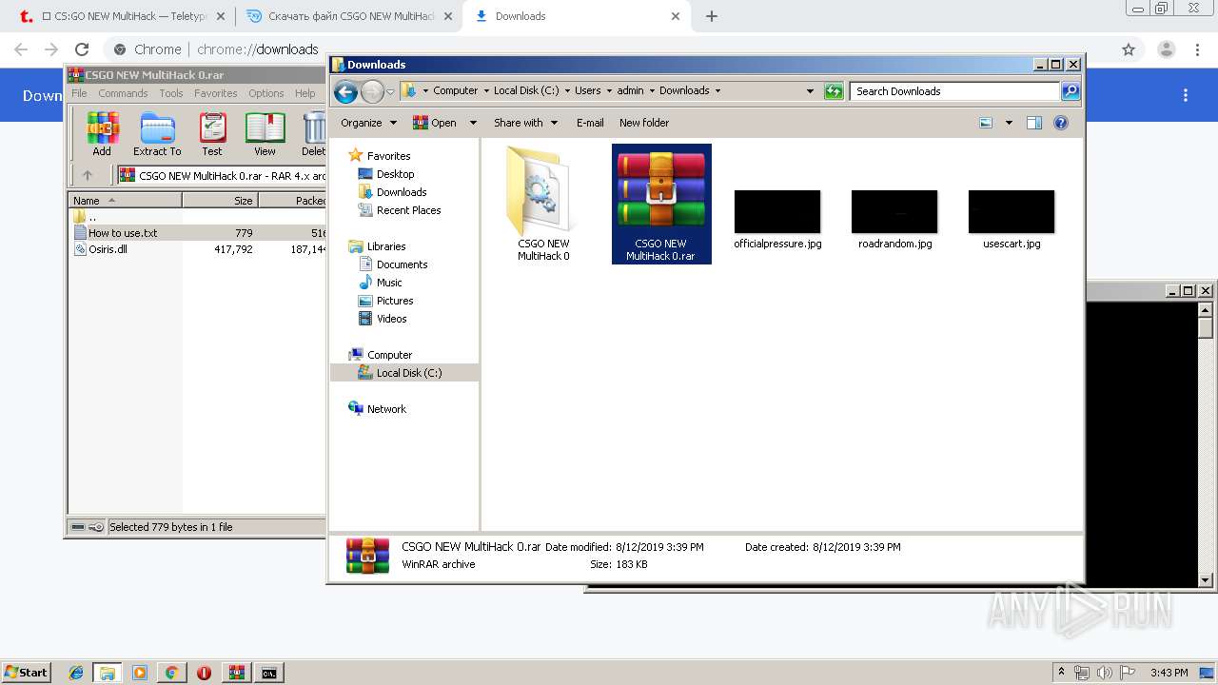Image resolution: width=1218 pixels, height=685 pixels.
Task: Click the command prompt taskbar button
Action: [x=269, y=673]
